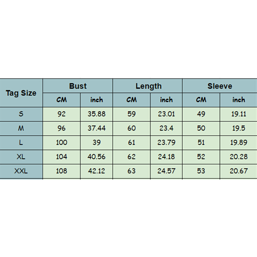The width and height of the screenshot is (257, 257).
Task: Click the CM subheader under Bust
Action: point(62,100)
